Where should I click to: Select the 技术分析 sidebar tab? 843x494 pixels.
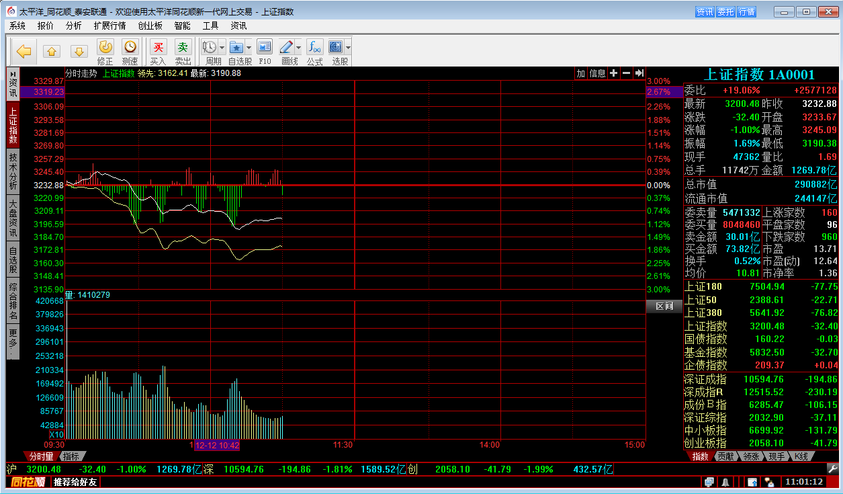pyautogui.click(x=13, y=171)
